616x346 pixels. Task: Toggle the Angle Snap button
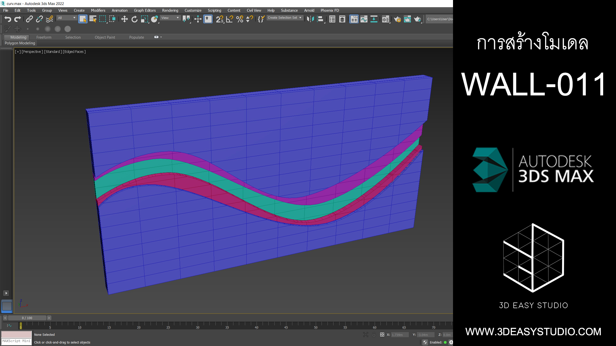pos(230,19)
